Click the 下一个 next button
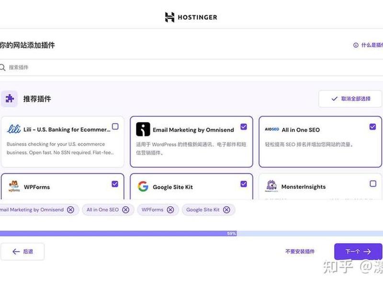Image resolution: width=383 pixels, height=287 pixels. [358, 252]
